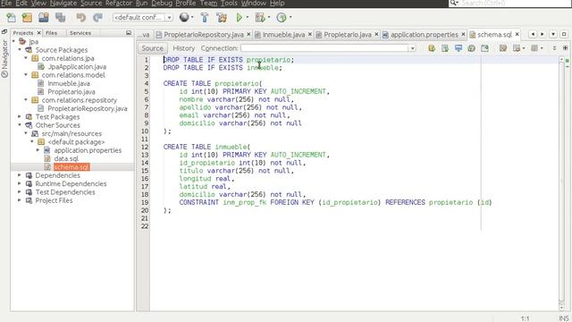This screenshot has height=322, width=572.
Task: Open the globe browser dropdown arrow
Action: (192, 17)
